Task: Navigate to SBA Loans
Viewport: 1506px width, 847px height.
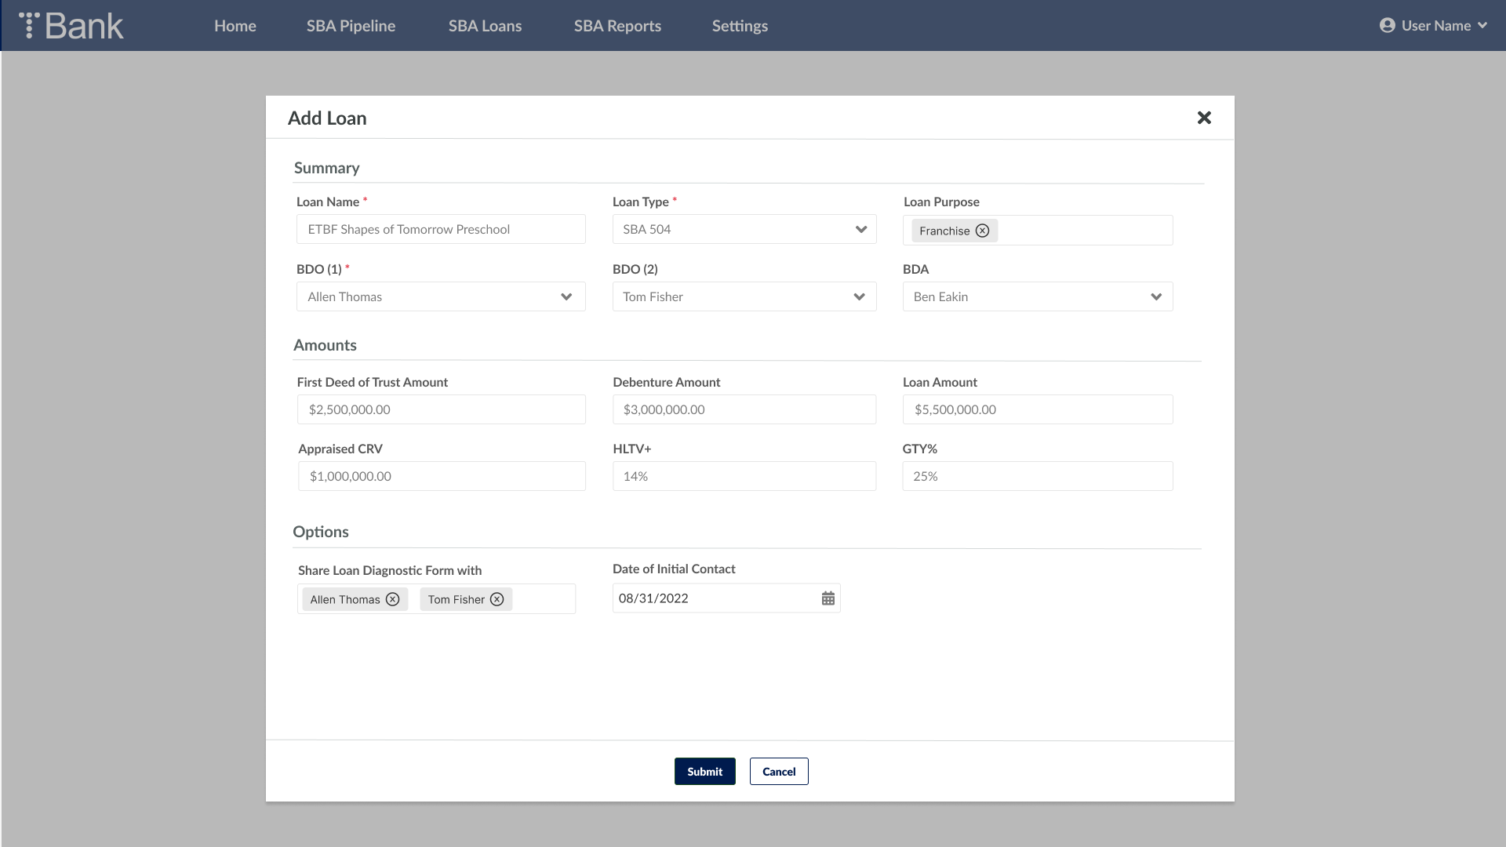Action: point(485,26)
